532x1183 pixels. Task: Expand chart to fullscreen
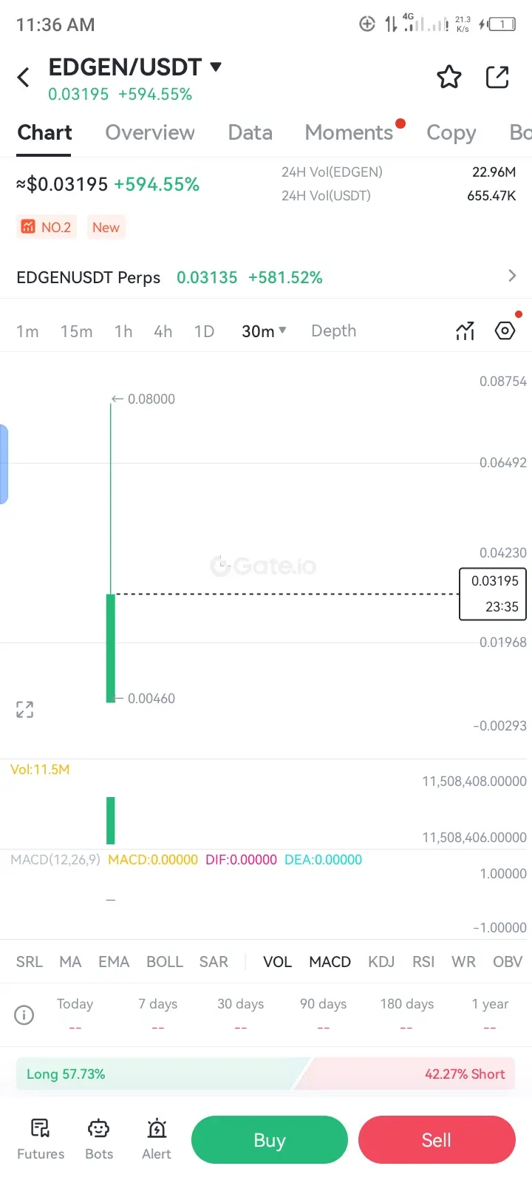point(25,710)
